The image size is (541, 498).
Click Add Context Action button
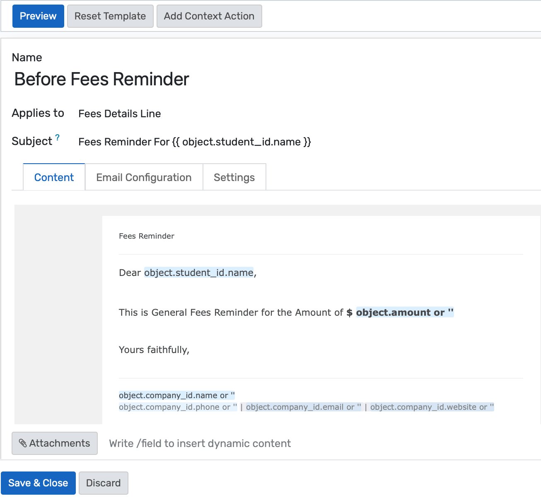coord(209,16)
